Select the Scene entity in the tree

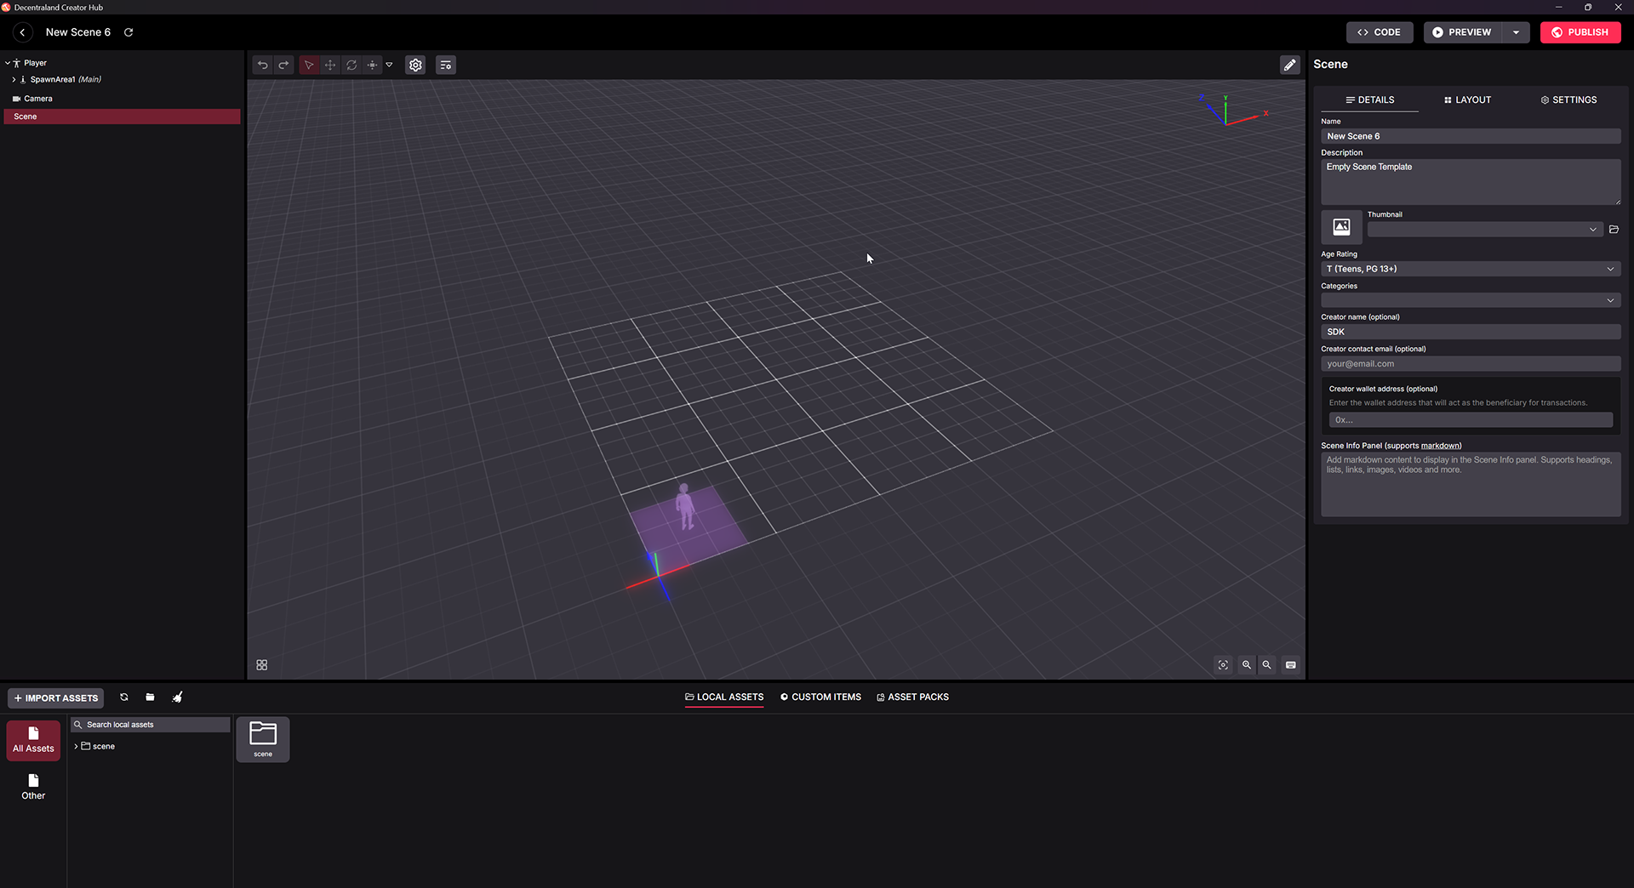[123, 117]
